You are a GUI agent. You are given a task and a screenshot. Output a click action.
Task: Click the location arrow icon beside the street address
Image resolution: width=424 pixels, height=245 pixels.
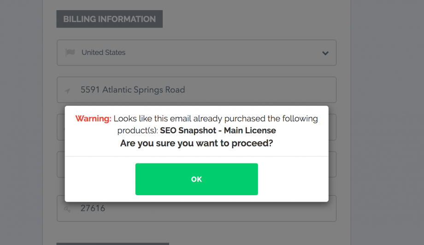point(68,91)
